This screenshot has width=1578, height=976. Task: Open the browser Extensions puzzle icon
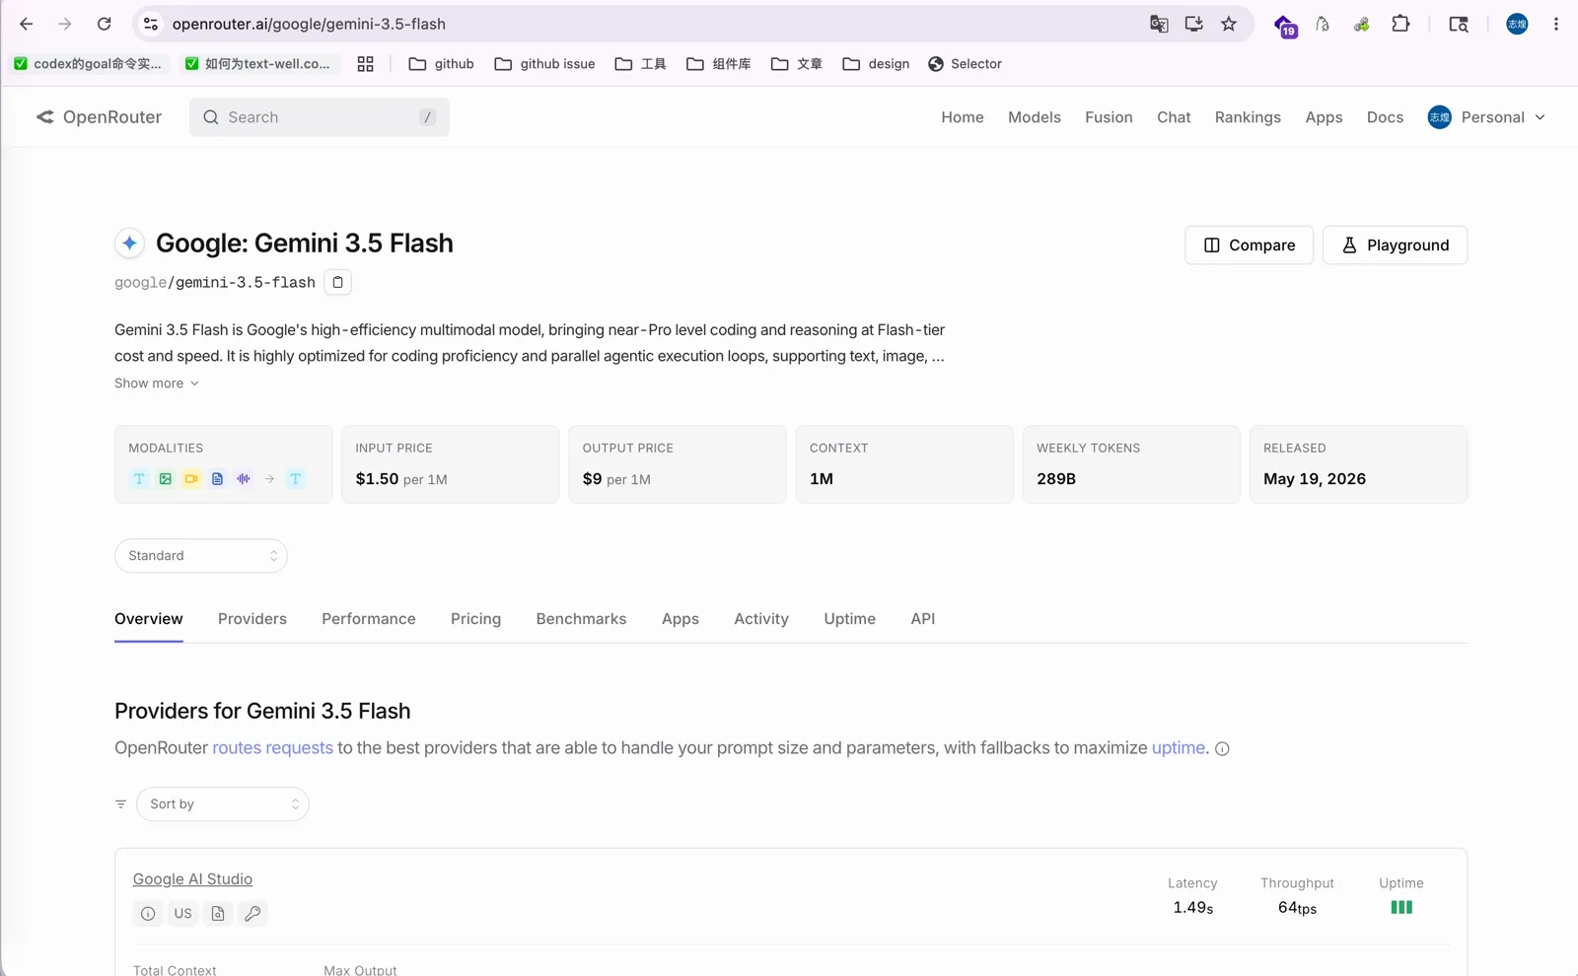point(1400,24)
